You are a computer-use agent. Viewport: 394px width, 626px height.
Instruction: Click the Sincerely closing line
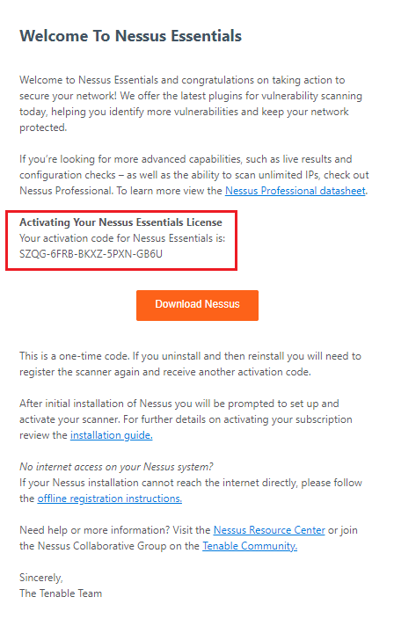coord(41,578)
